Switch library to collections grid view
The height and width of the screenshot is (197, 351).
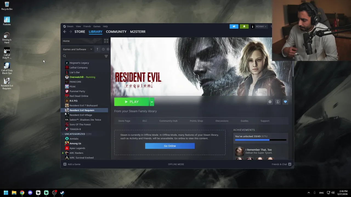[106, 41]
